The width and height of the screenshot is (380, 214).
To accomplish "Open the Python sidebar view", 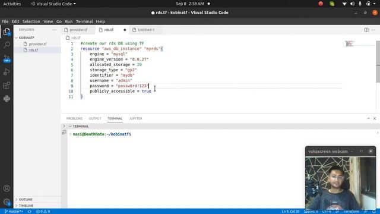I will (x=7, y=99).
